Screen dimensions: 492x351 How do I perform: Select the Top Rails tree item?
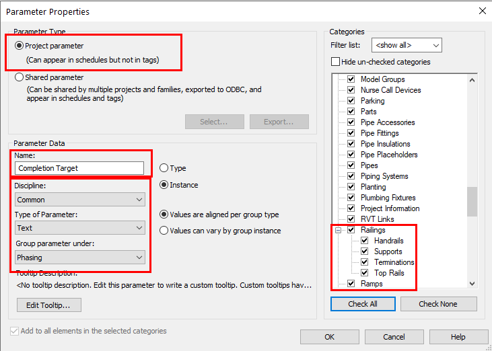coord(390,273)
